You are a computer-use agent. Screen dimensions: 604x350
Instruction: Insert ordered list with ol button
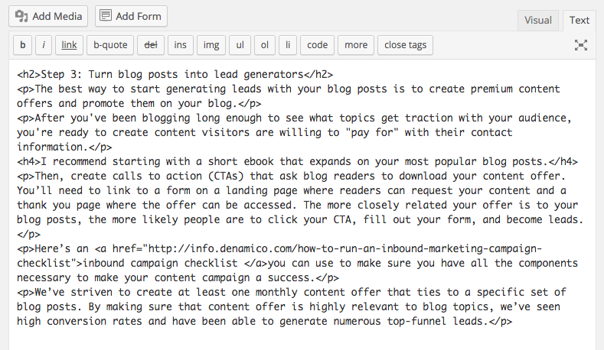(x=265, y=45)
